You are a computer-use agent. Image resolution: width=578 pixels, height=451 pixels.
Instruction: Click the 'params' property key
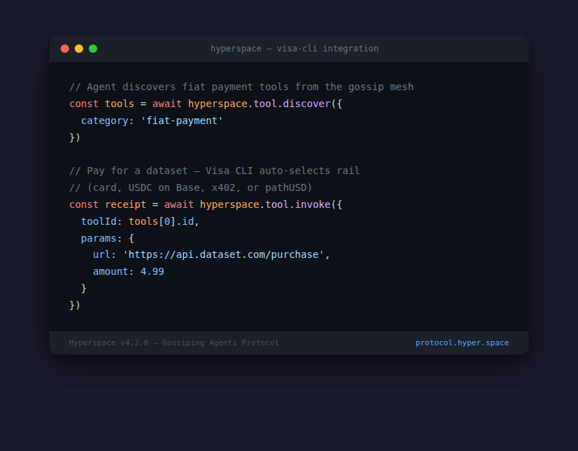coord(99,238)
